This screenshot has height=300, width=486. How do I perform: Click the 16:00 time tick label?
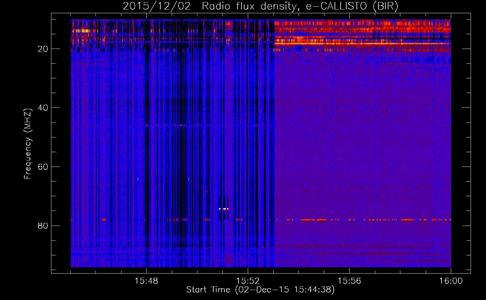451,281
